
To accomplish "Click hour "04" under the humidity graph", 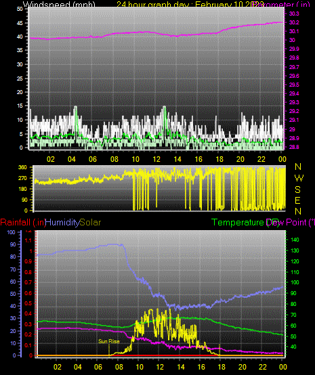I will click(77, 367).
